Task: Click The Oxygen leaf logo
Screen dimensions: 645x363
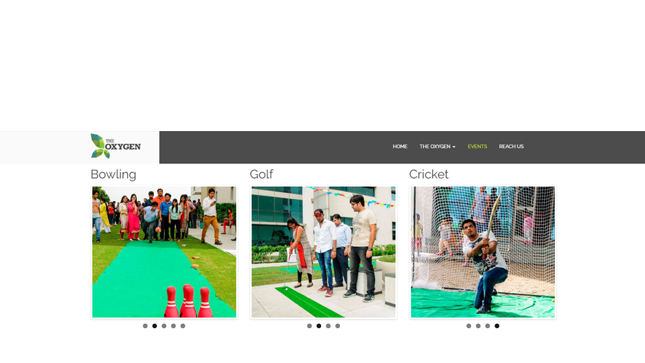Action: tap(116, 146)
